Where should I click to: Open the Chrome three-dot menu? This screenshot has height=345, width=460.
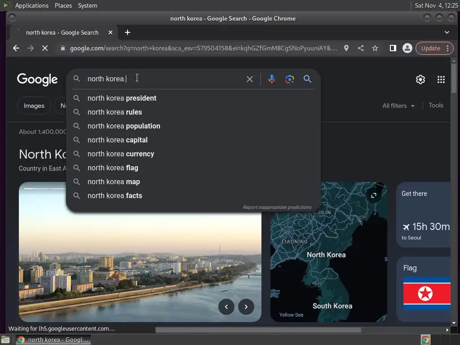pyautogui.click(x=448, y=48)
